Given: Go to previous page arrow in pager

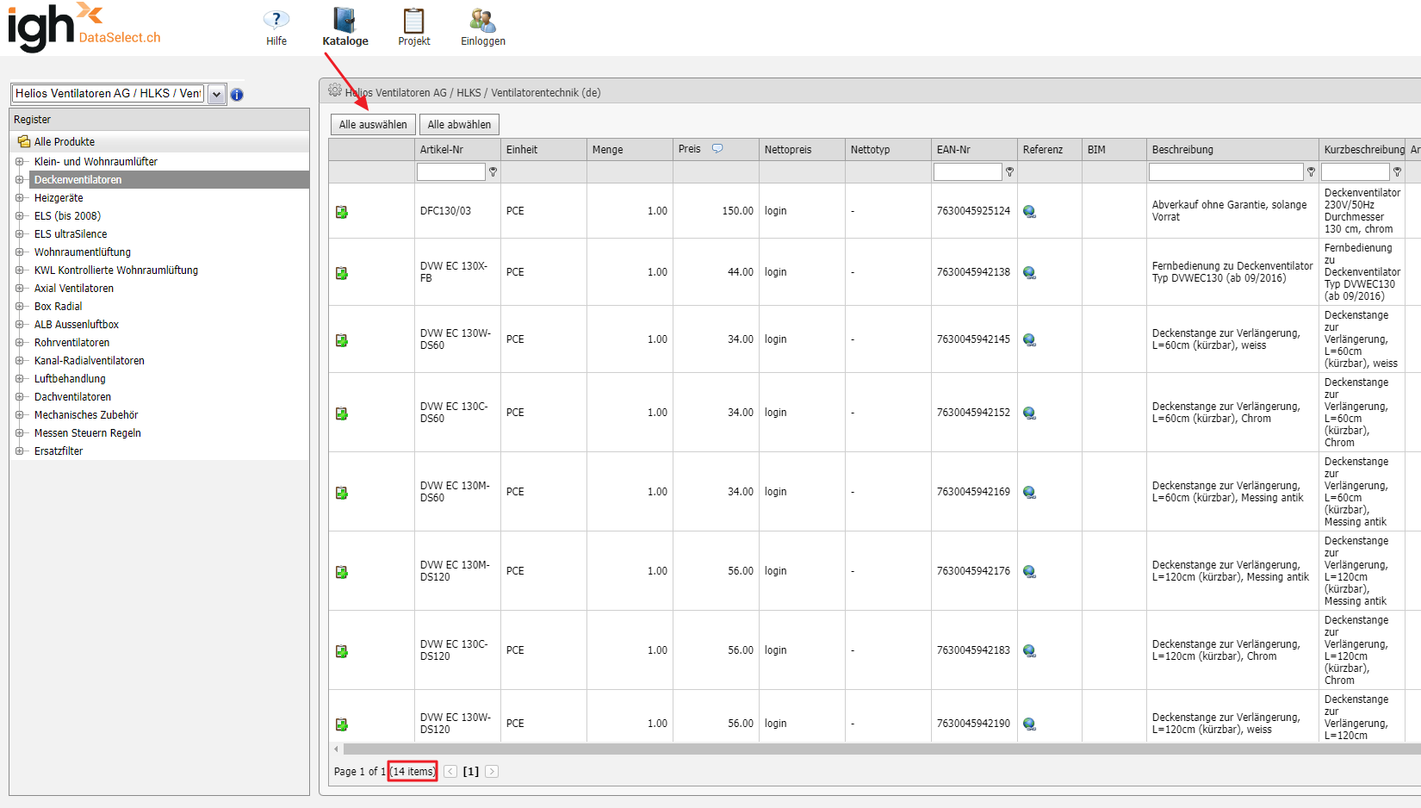Looking at the screenshot, I should coord(450,772).
